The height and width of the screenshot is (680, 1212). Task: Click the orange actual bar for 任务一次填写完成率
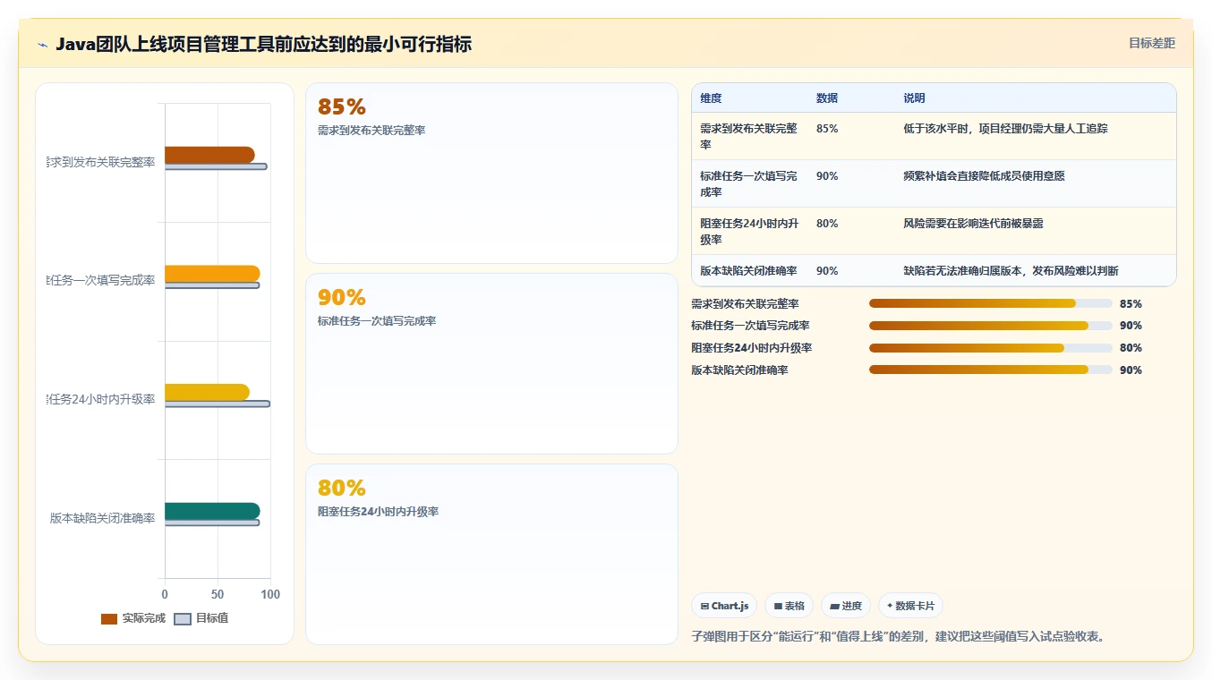coord(212,274)
